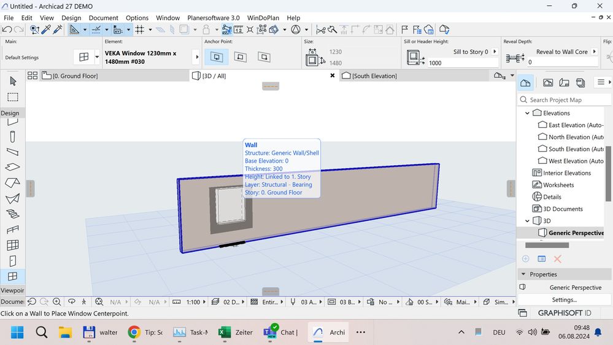The width and height of the screenshot is (613, 345).
Task: Click the Undo arrow icon
Action: 7,29
